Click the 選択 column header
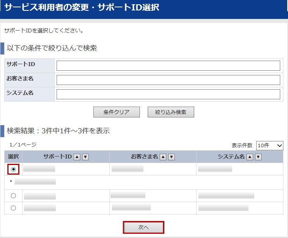The image size is (288, 238). tap(14, 157)
